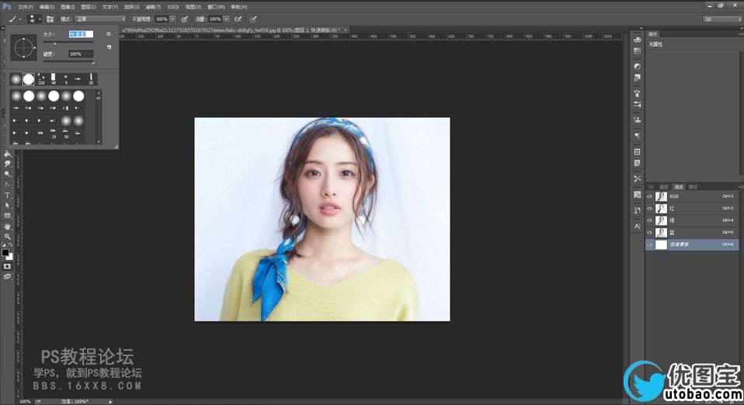Select the hard round brush in recent row
Screen dimensions: 744x405
[29, 79]
